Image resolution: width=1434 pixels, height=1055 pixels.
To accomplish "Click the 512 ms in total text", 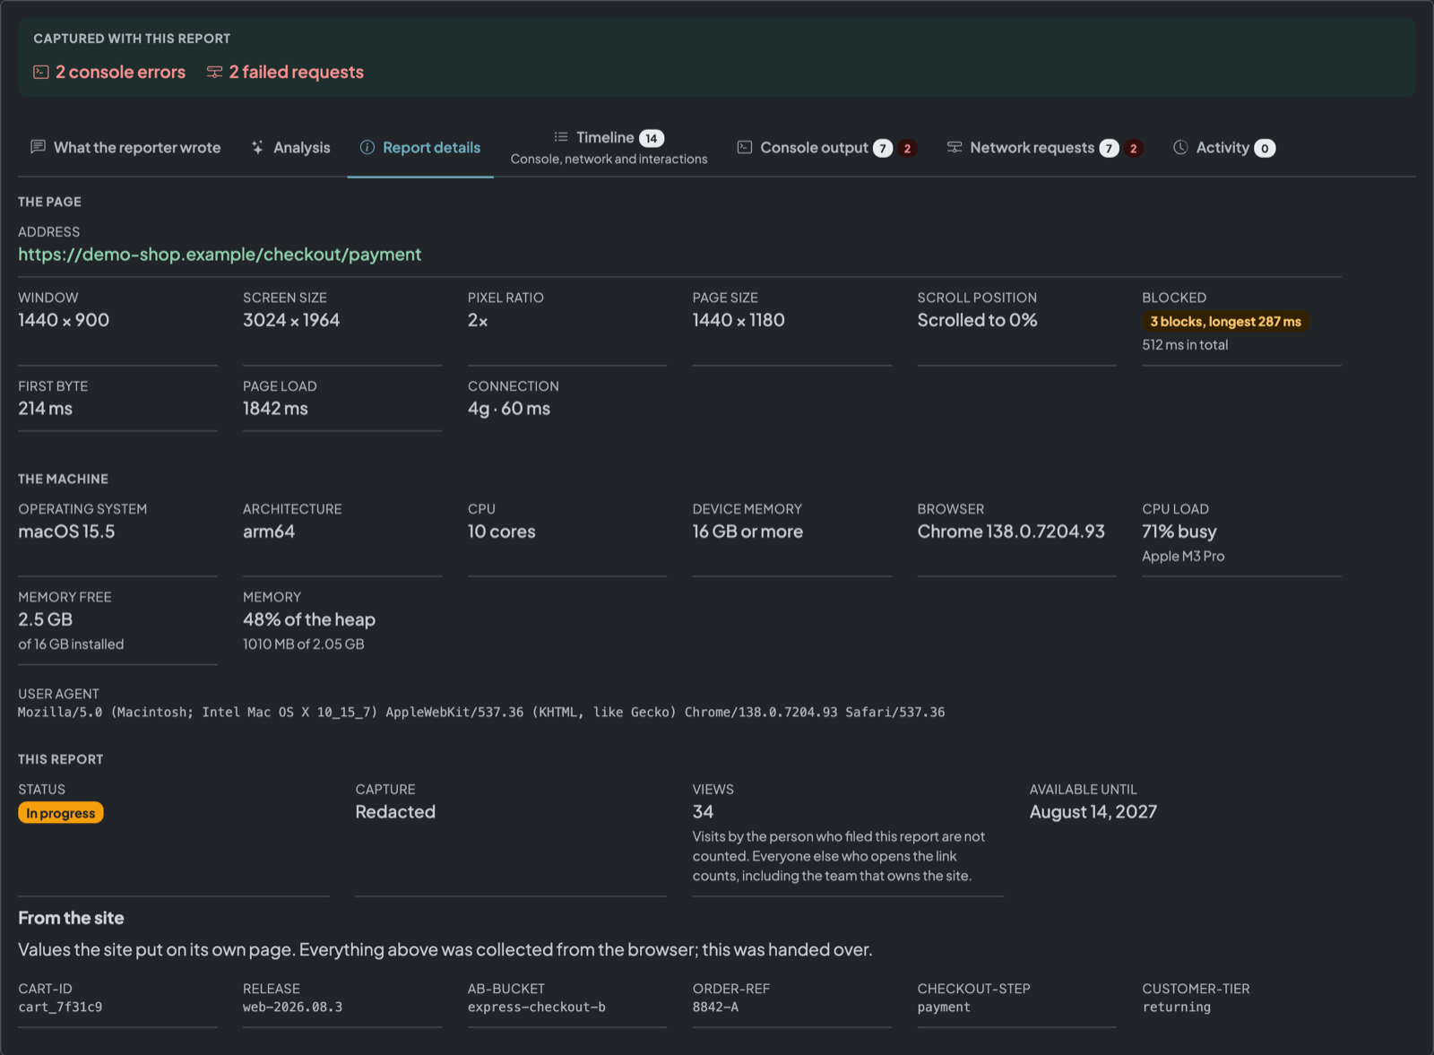I will click(1185, 345).
